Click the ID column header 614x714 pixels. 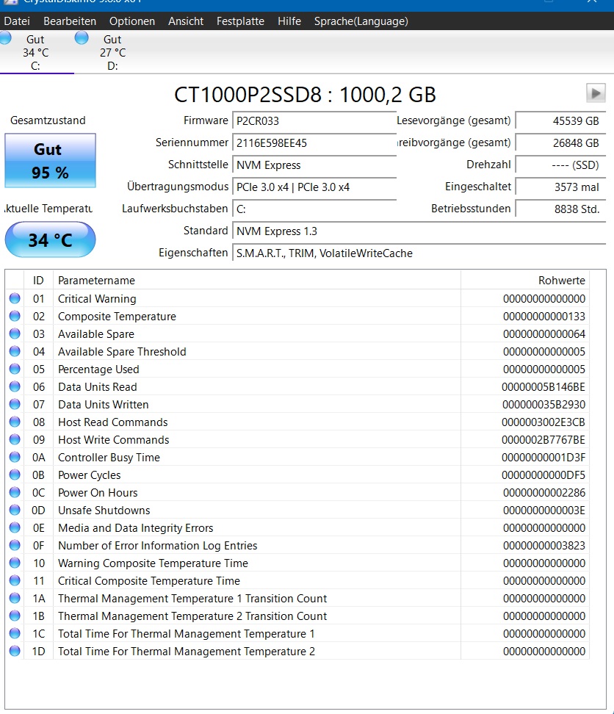pos(38,281)
